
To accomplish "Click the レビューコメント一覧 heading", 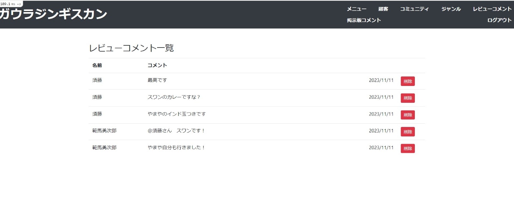I will pos(131,48).
